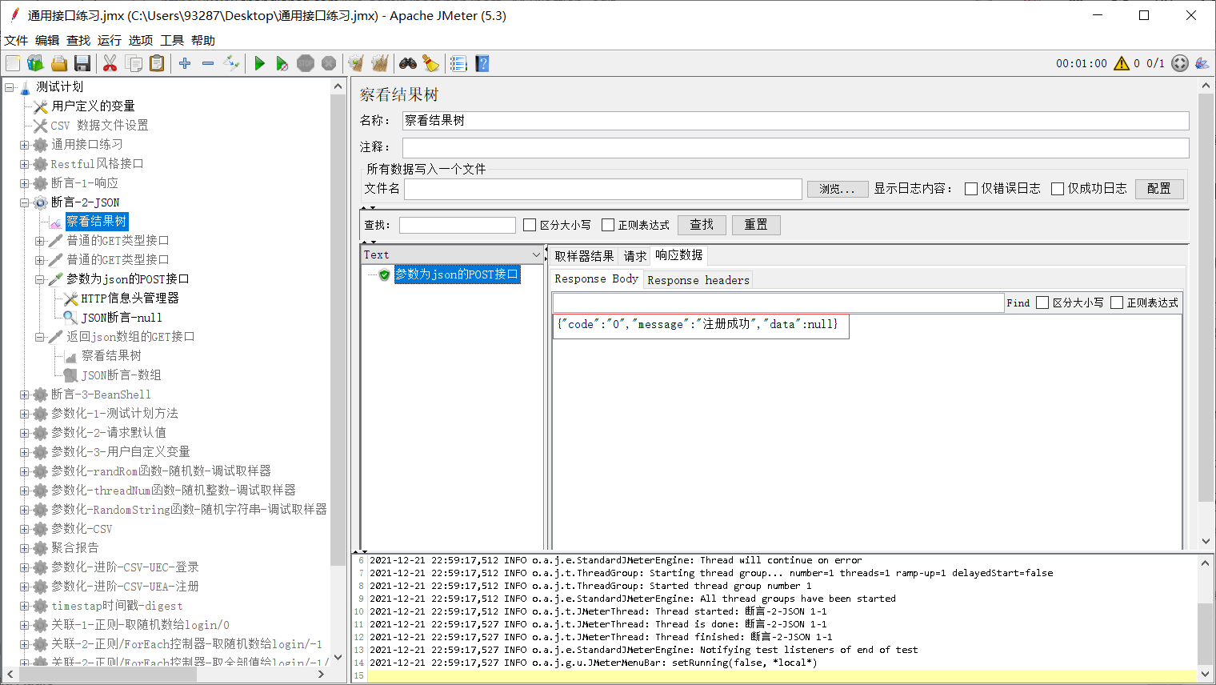The height and width of the screenshot is (685, 1216).
Task: Clear results with single broom icon
Action: click(357, 63)
